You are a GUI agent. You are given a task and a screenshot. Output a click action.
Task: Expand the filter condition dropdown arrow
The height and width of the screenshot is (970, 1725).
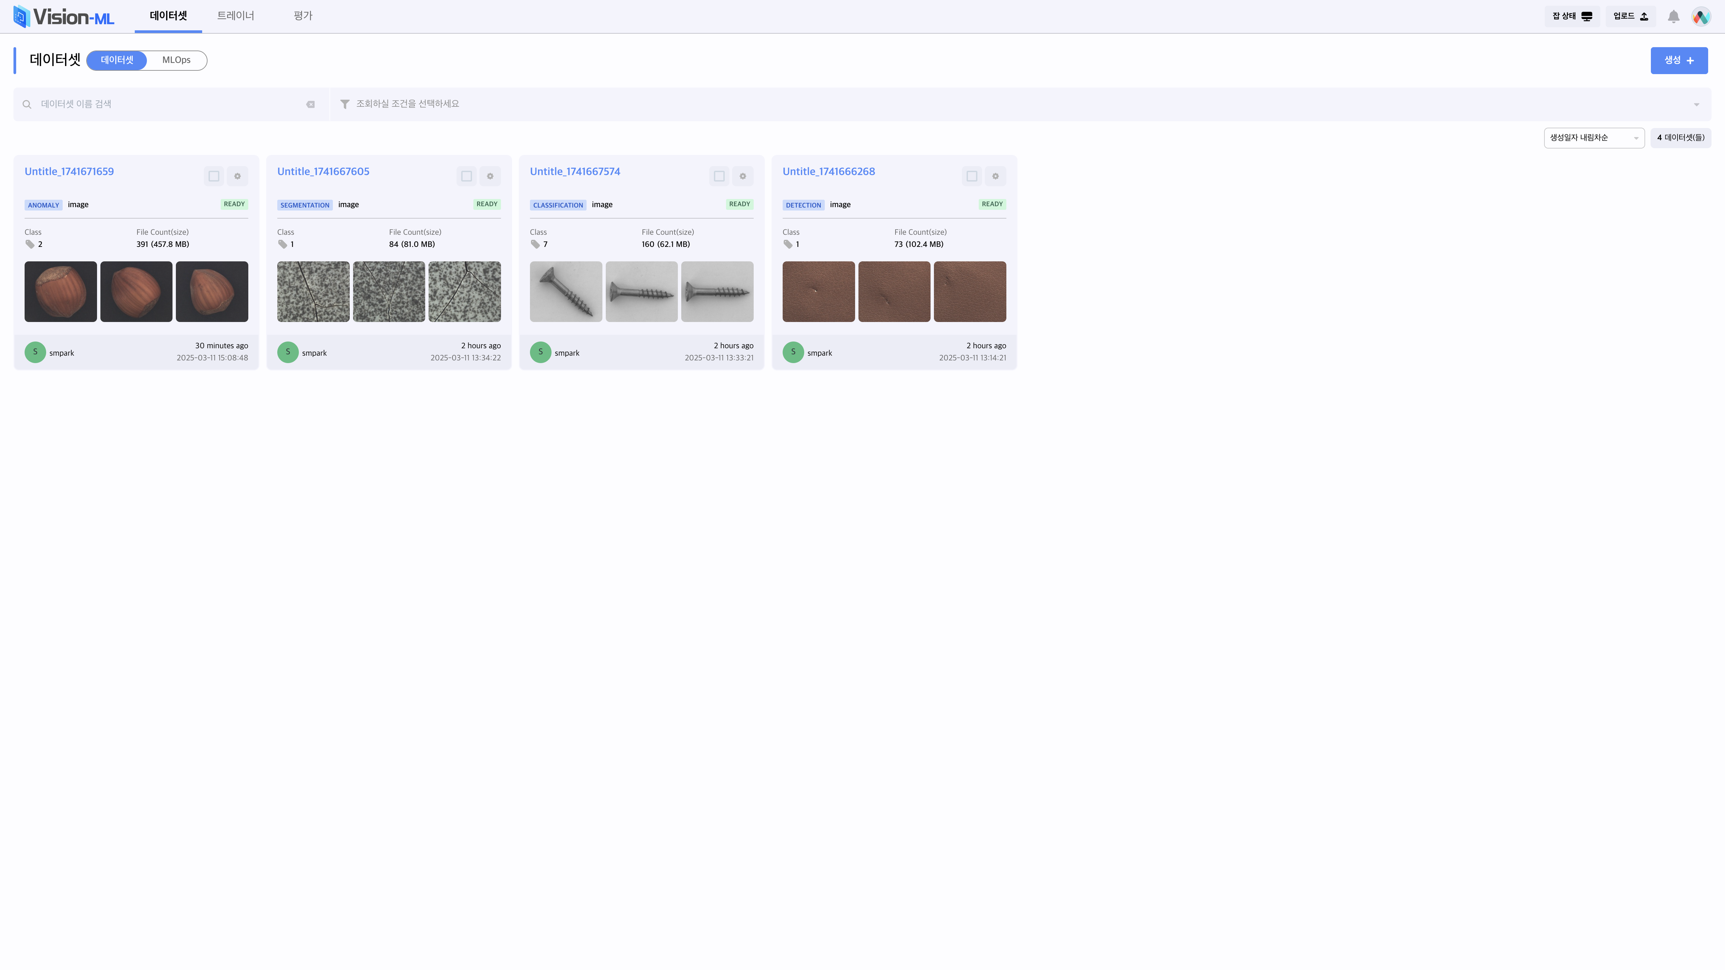click(1696, 104)
